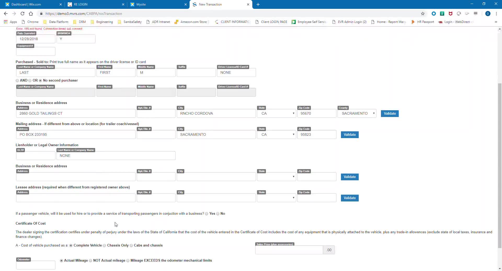Validate the mailing address

(x=350, y=134)
